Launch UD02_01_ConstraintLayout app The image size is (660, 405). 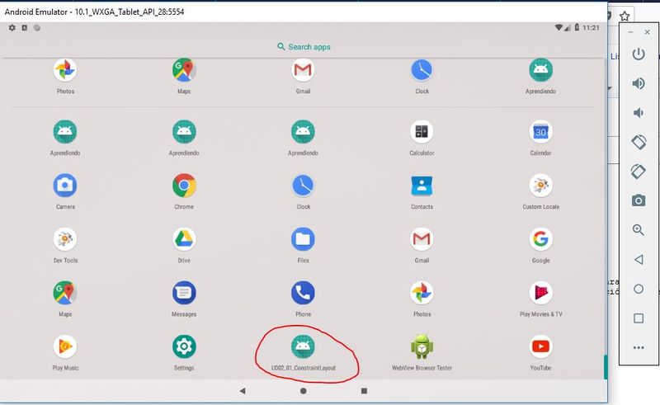pos(303,346)
